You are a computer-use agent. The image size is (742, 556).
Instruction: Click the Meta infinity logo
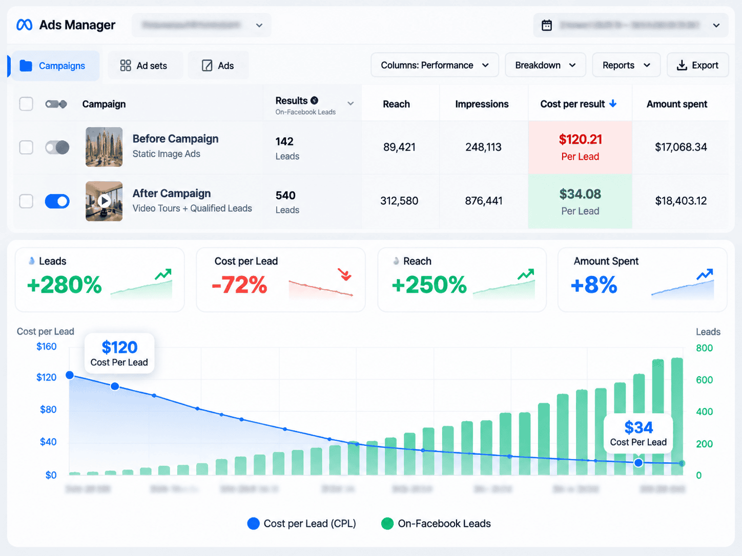24,25
